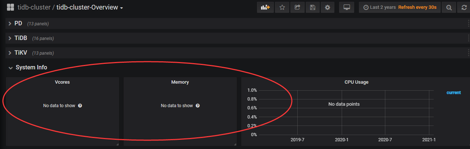
Task: Click the tidb-cluster folder link
Action: coord(34,7)
